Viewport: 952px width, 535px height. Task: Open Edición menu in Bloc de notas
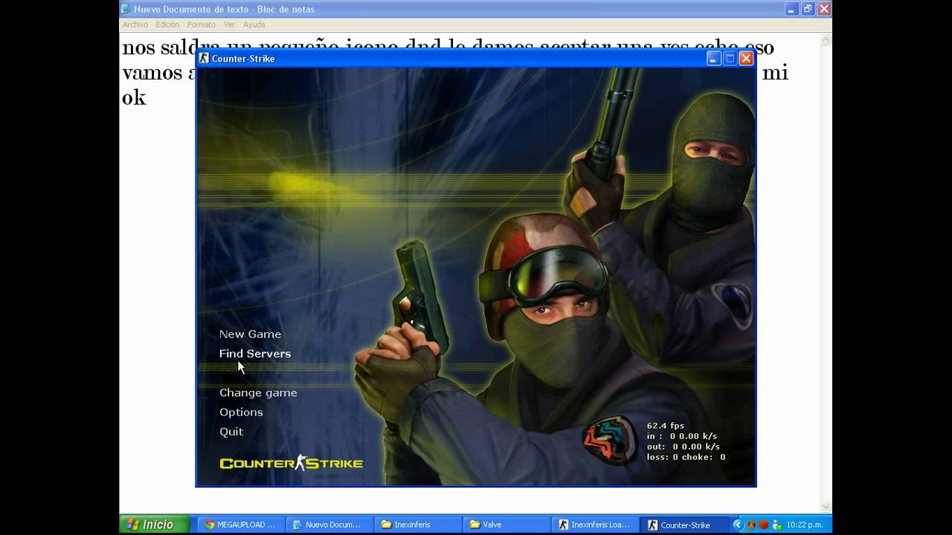pyautogui.click(x=167, y=25)
